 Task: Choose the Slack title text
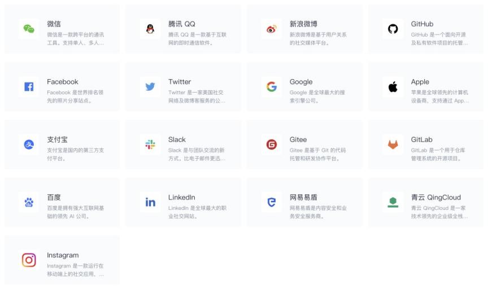click(177, 139)
